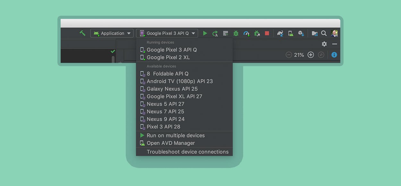The height and width of the screenshot is (186, 401).
Task: Click Apply Changes and Restart Activity icon
Action: (215, 33)
